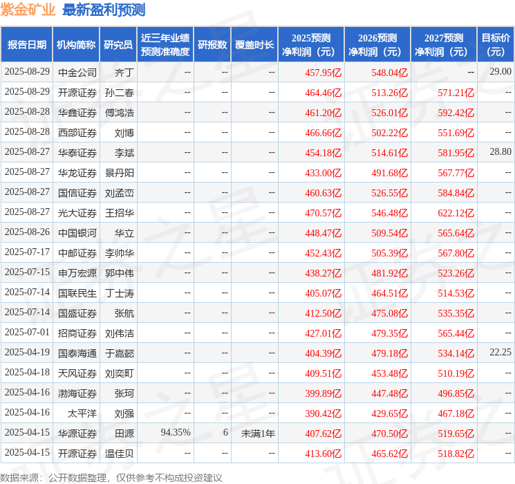The width and height of the screenshot is (515, 484).
Task: Click 433.00亿 in the 华龙证券 row
Action: coord(324,173)
